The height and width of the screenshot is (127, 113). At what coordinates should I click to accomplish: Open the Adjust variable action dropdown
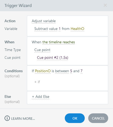tap(44, 21)
